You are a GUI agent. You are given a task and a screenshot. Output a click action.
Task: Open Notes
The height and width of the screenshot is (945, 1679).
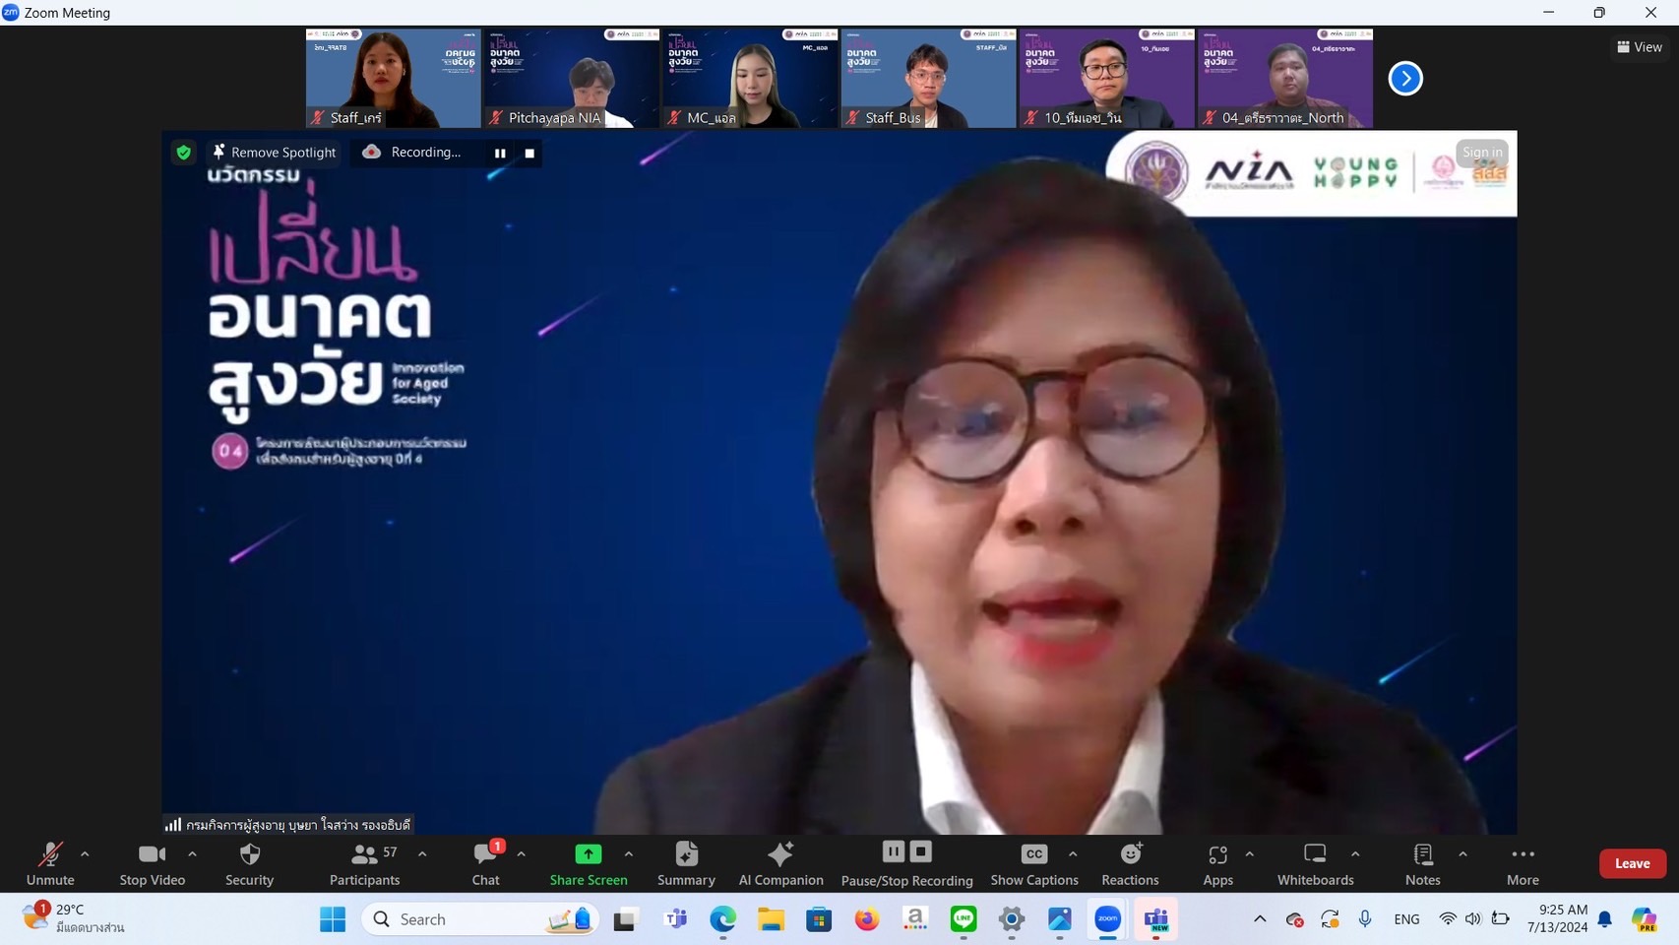pyautogui.click(x=1422, y=863)
